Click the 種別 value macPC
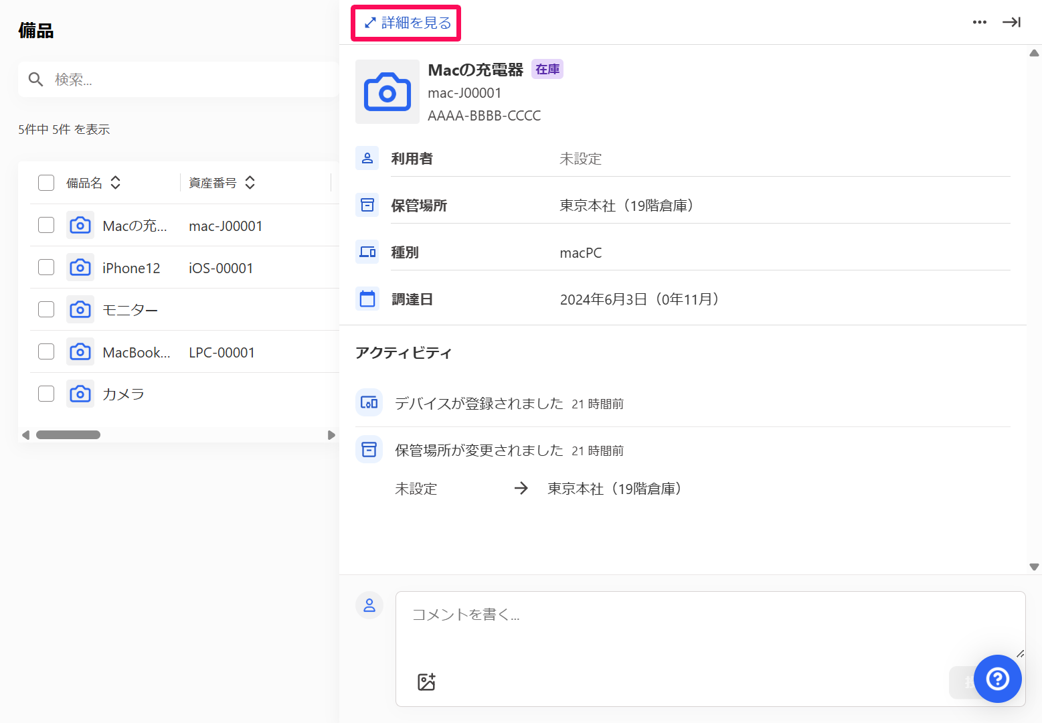Image resolution: width=1042 pixels, height=723 pixels. [x=581, y=252]
